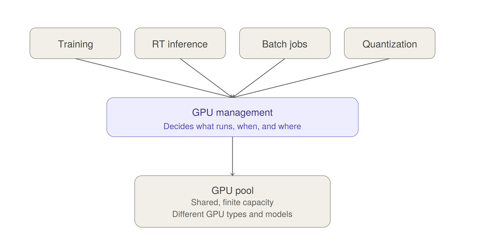Select the Batch jobs box
Screen dimensions: 479x251
(285, 43)
